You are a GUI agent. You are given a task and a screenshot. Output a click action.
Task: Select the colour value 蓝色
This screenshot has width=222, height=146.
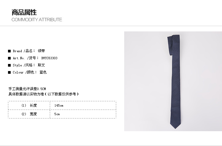pyautogui.click(x=43, y=72)
